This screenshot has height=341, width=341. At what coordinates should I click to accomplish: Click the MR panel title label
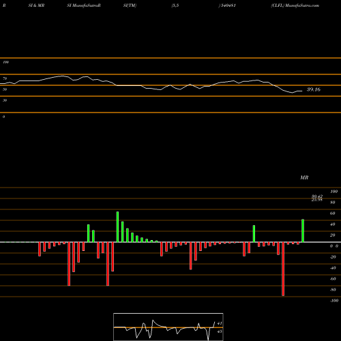pos(304,177)
